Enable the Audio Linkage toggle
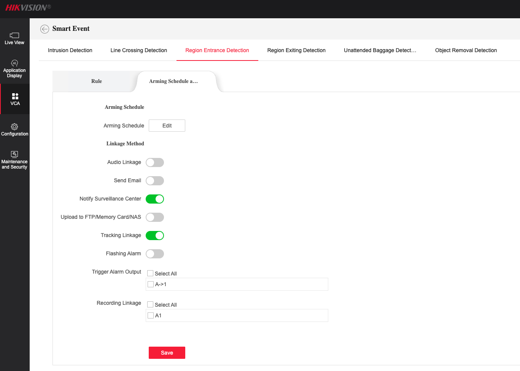This screenshot has width=520, height=371. click(x=155, y=162)
